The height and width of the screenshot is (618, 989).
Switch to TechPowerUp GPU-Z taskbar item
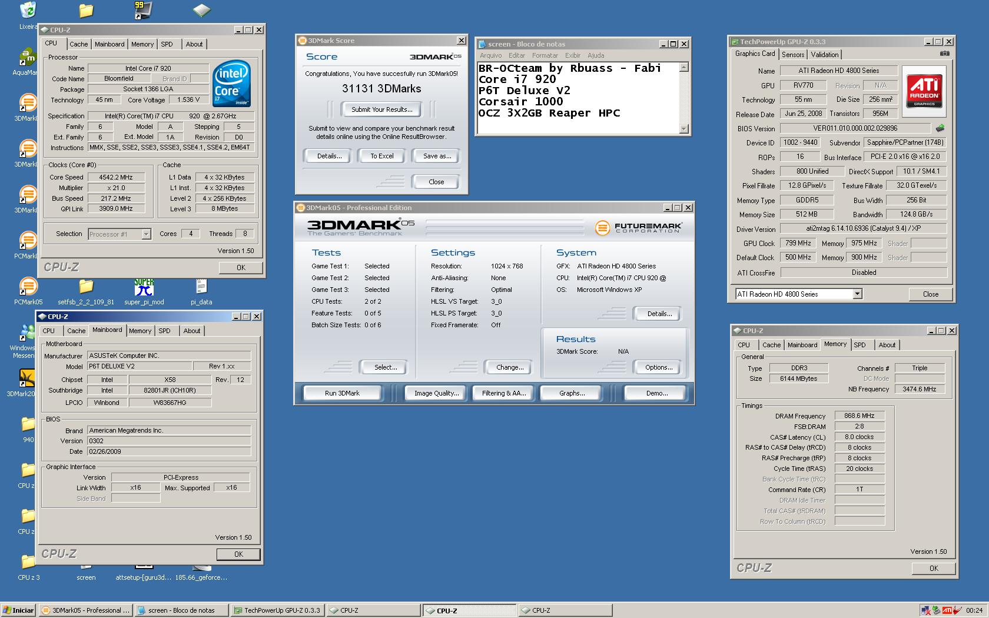277,610
